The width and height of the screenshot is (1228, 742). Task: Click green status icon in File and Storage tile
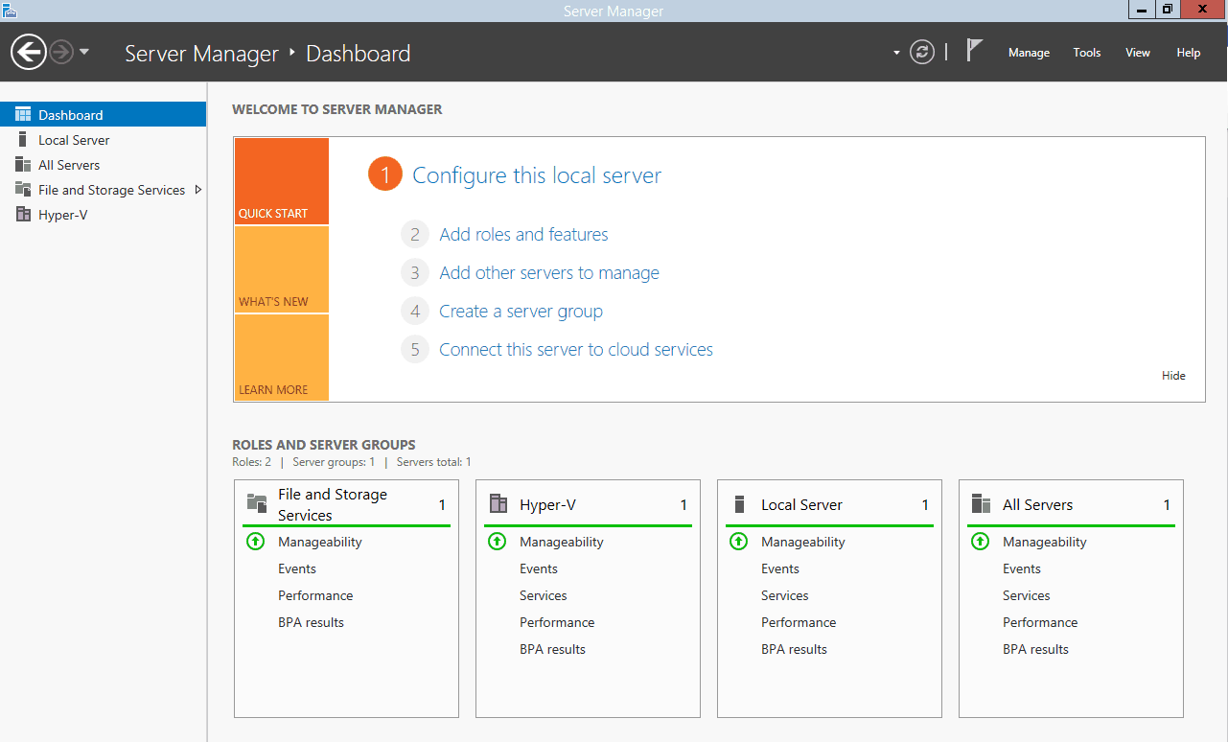point(255,542)
